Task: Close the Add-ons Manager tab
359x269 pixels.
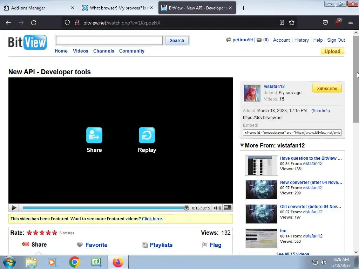Action: tap(72, 8)
